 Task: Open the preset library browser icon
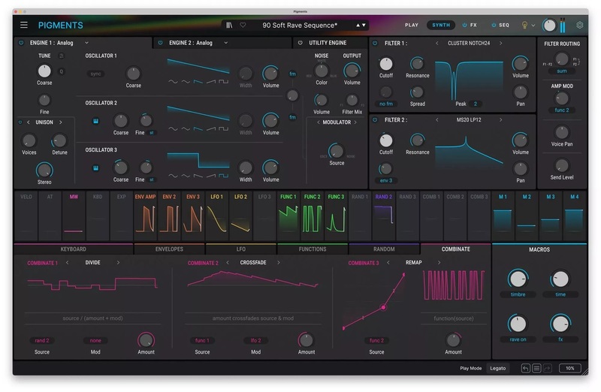(229, 25)
